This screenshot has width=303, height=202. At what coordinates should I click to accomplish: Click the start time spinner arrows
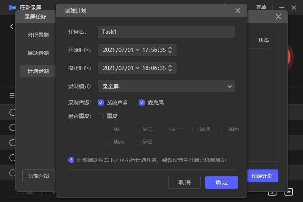(x=170, y=50)
